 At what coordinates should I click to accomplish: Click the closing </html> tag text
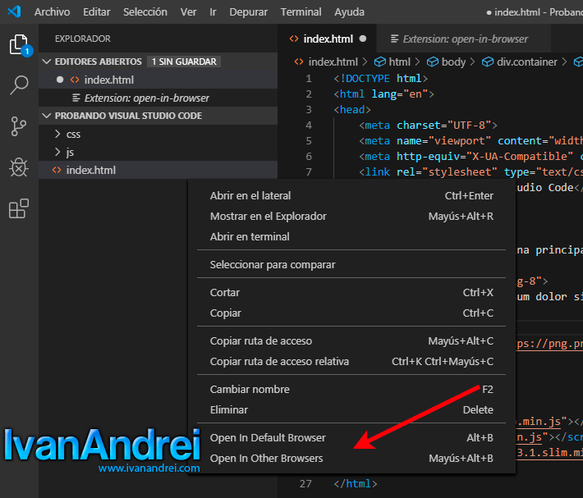(x=356, y=483)
